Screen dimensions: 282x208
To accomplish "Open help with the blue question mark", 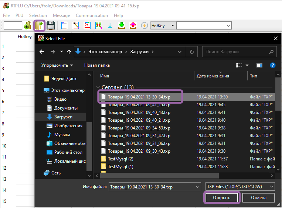I will (273, 65).
